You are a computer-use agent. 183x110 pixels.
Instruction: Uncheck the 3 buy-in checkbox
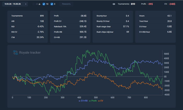[52, 4]
